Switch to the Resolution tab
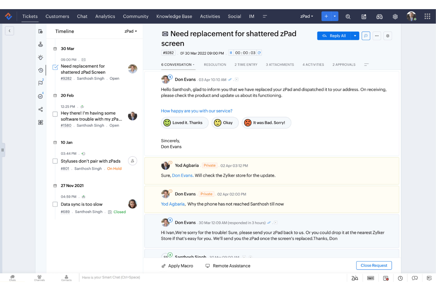 [215, 65]
